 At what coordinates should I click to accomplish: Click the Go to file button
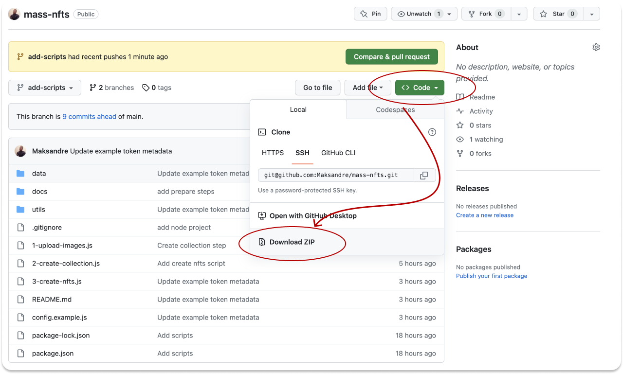tap(318, 88)
